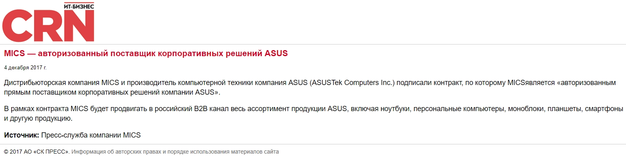The image size is (626, 158).
Task: Click the bold Источник: label
Action: [x=21, y=135]
